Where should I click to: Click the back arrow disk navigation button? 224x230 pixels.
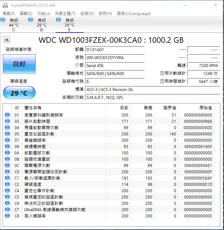coord(7,39)
